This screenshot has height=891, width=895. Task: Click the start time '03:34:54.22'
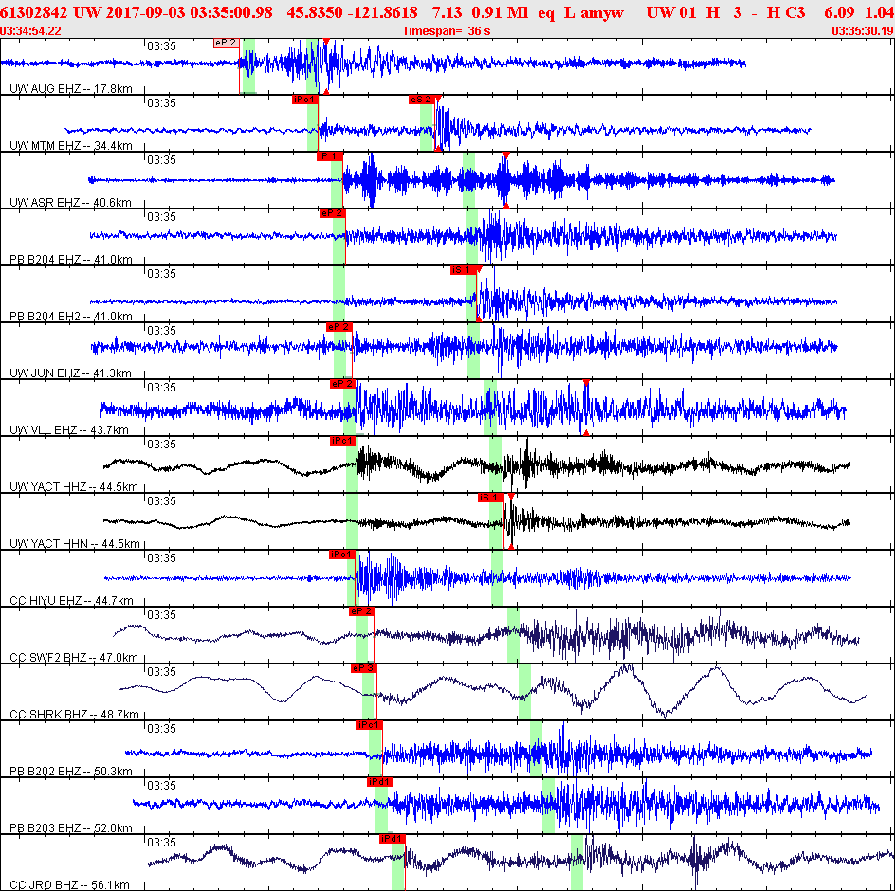tap(31, 31)
